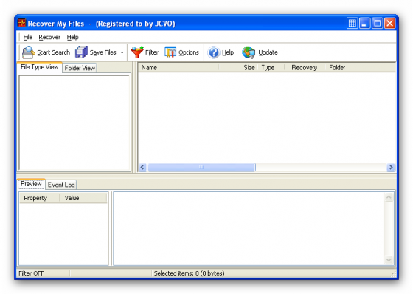Click the horizontal scrollbar right arrow
Image resolution: width=413 pixels, height=294 pixels.
[391, 167]
